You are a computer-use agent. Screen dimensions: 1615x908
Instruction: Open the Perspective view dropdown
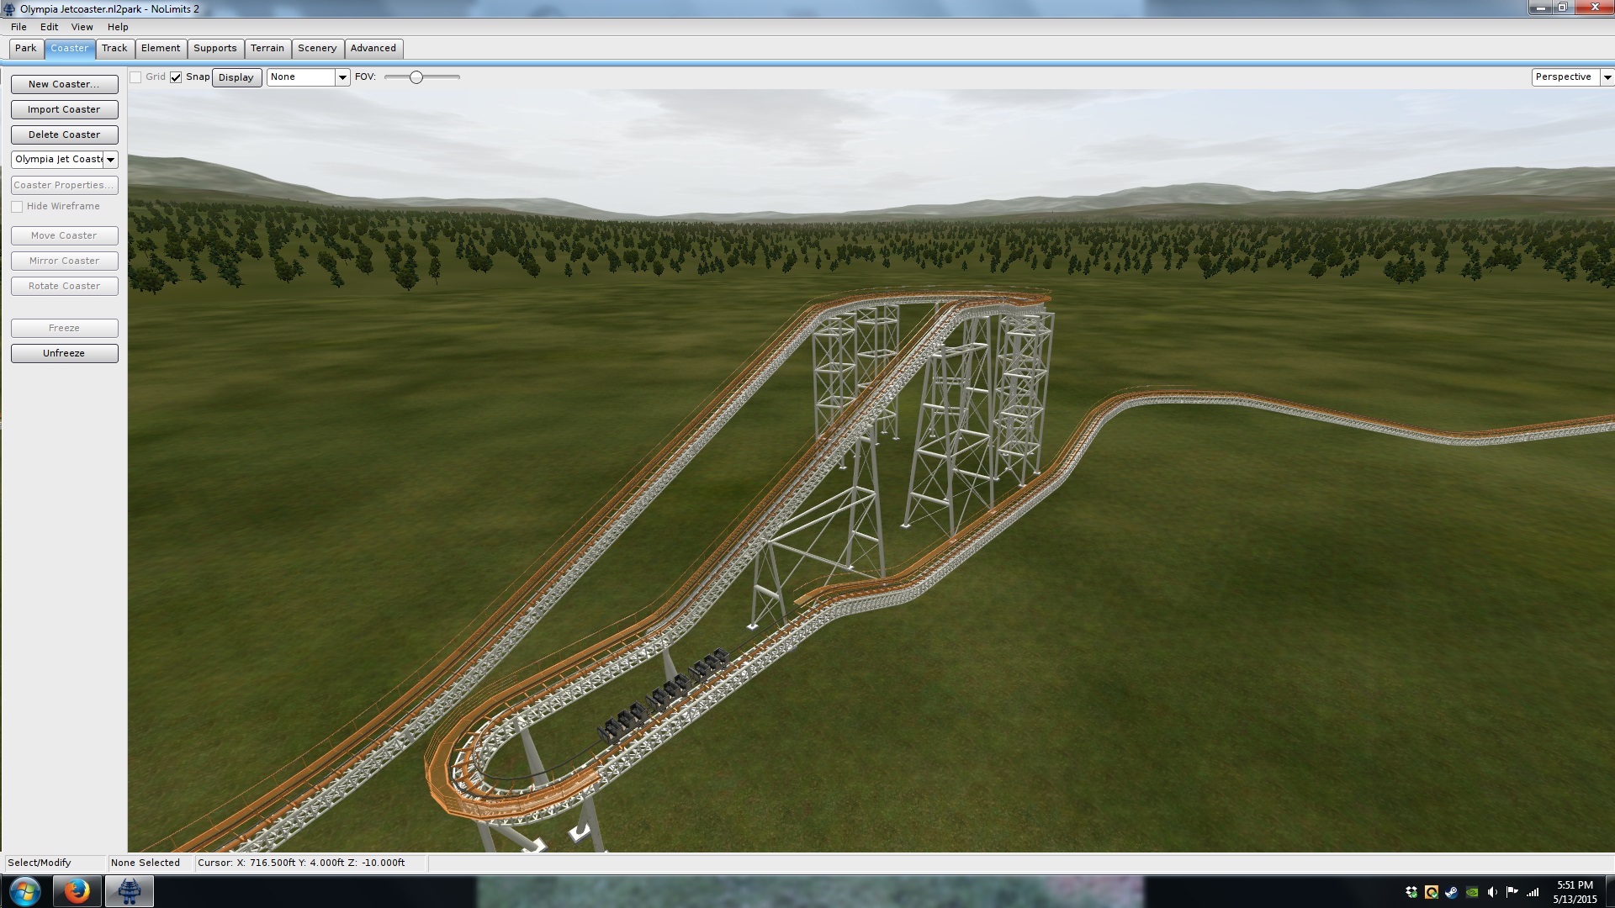pyautogui.click(x=1607, y=77)
